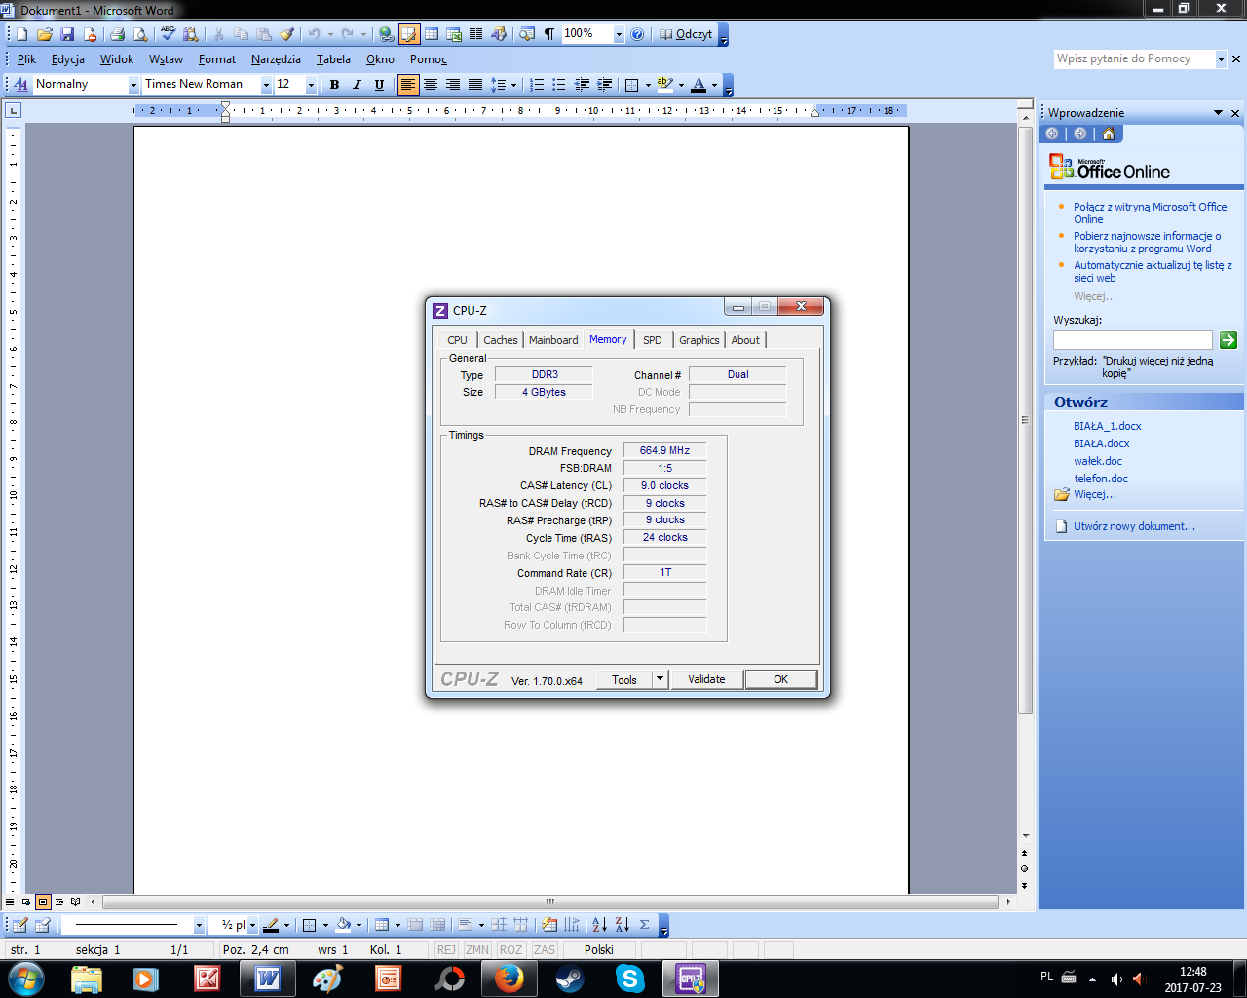Click the Insert Table toolbar icon

(431, 34)
